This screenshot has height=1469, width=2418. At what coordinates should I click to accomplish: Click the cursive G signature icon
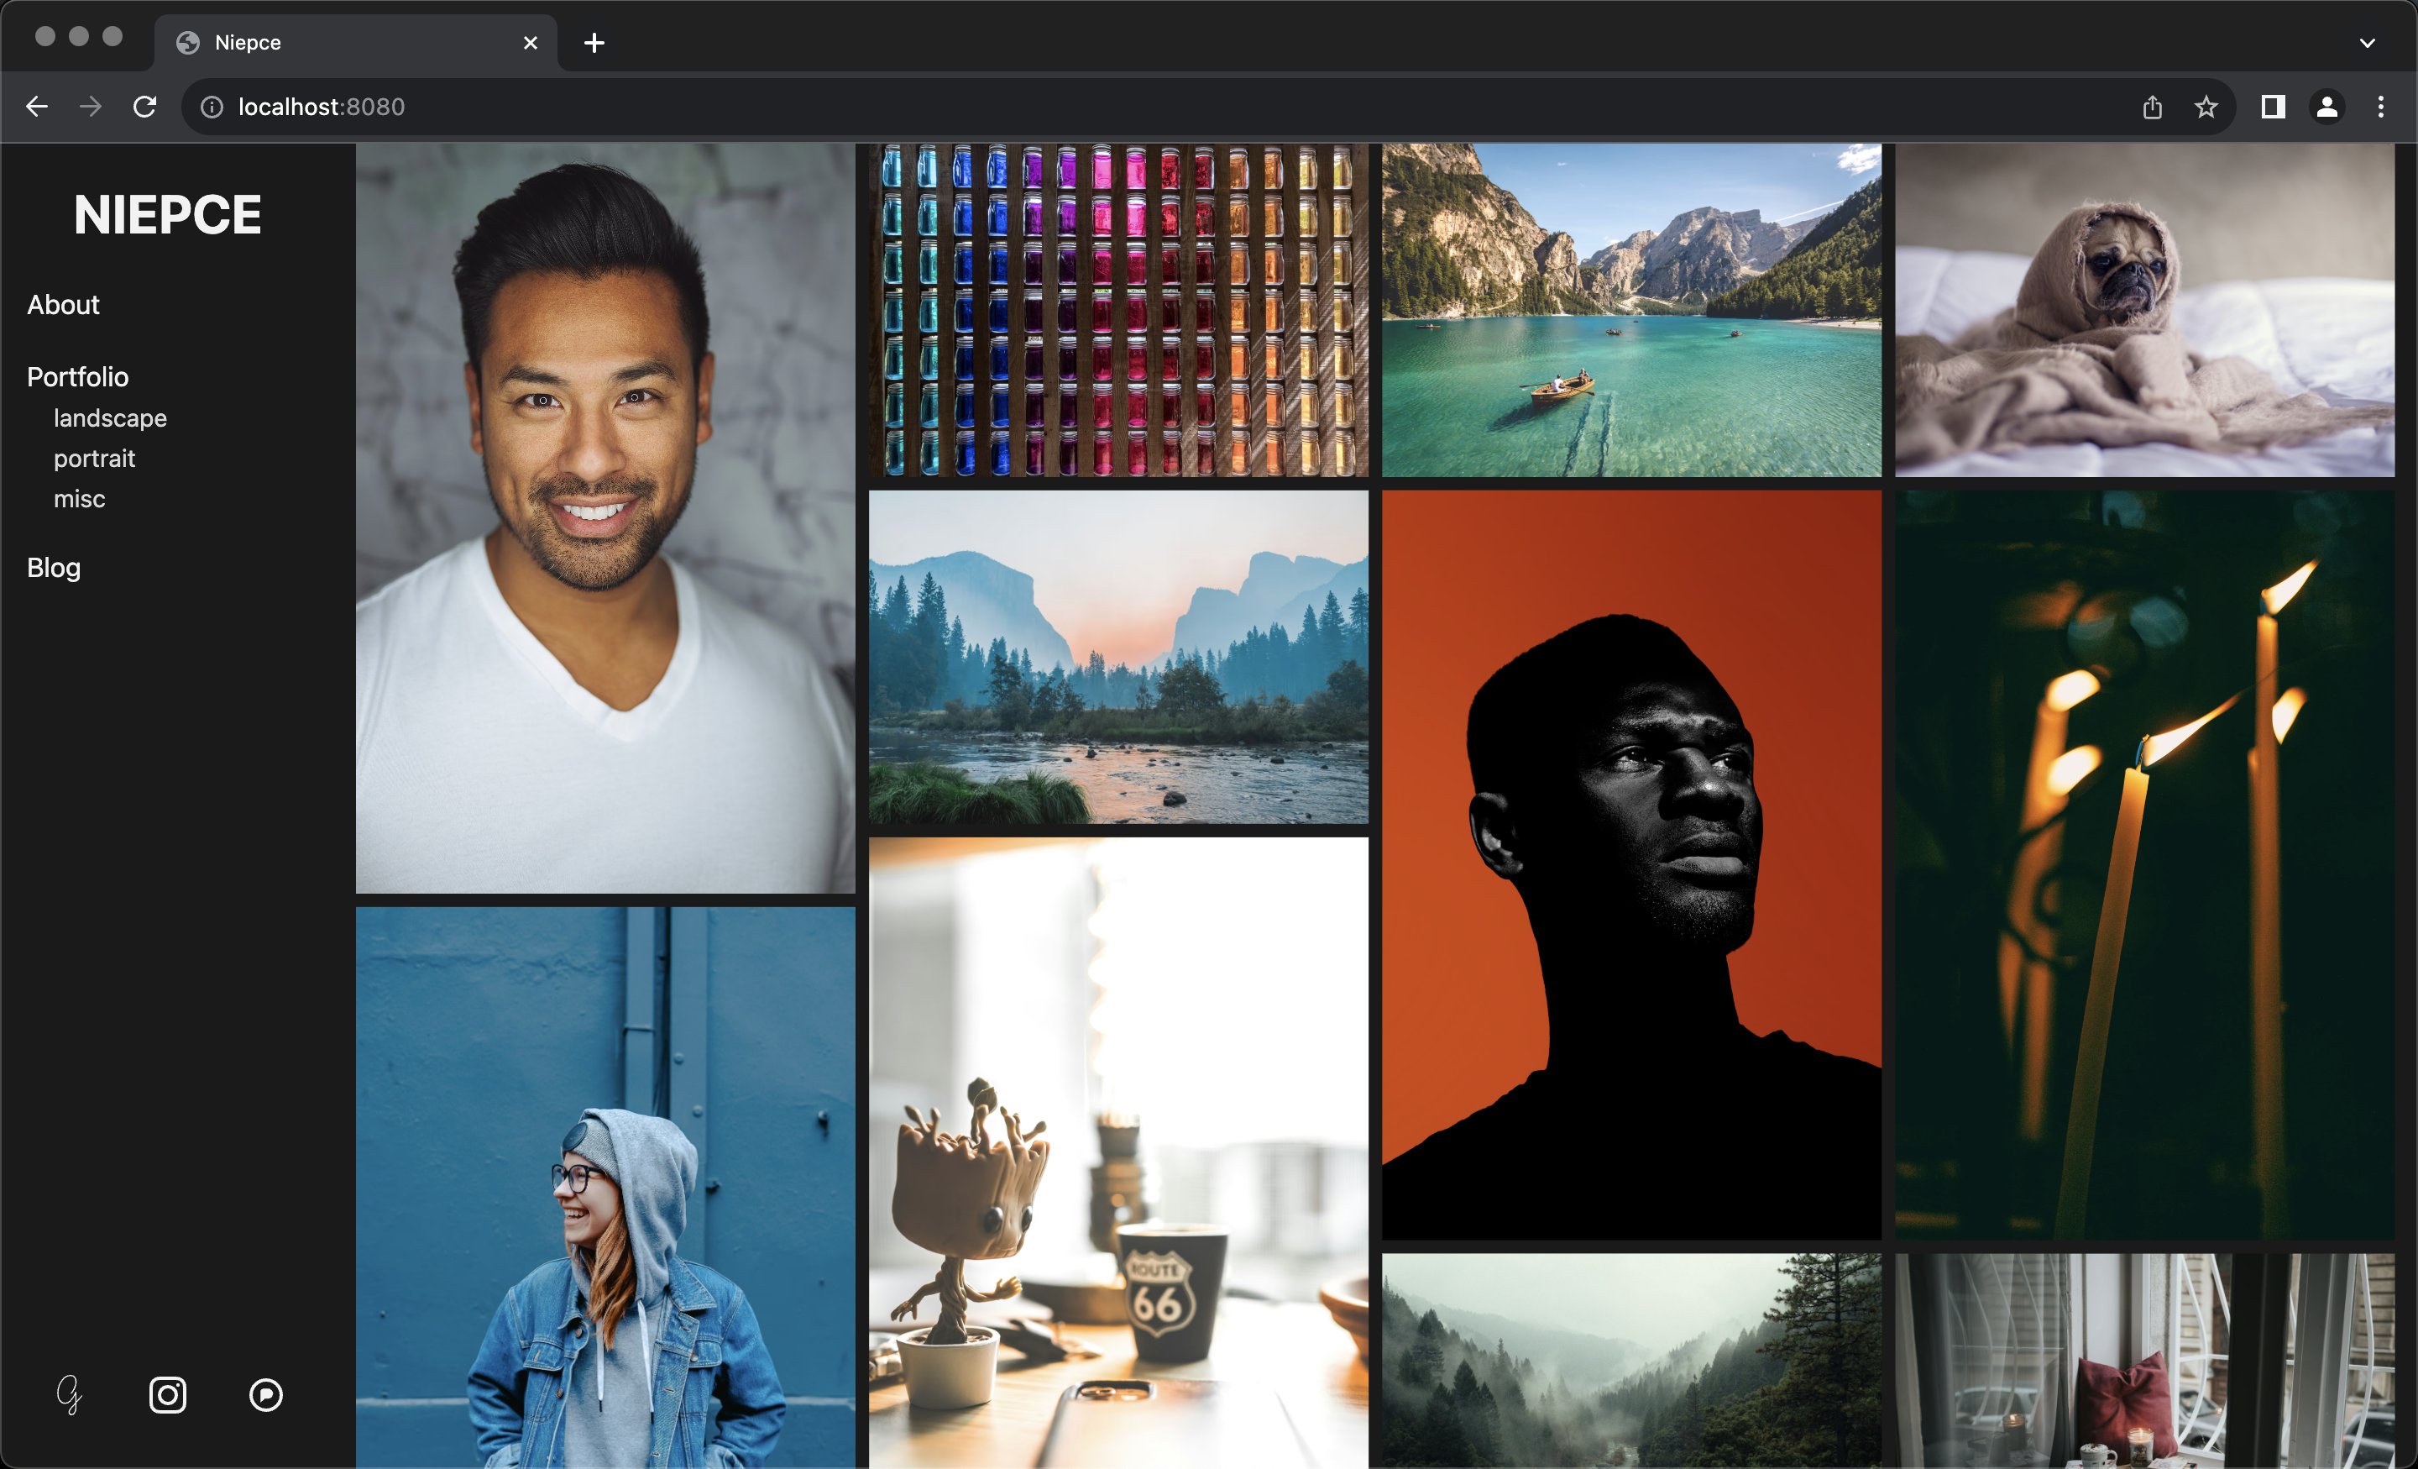click(69, 1394)
